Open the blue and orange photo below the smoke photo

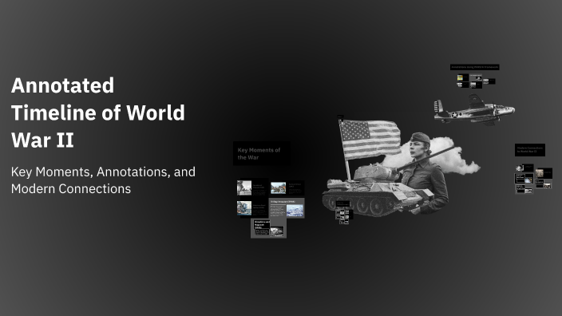tap(244, 208)
